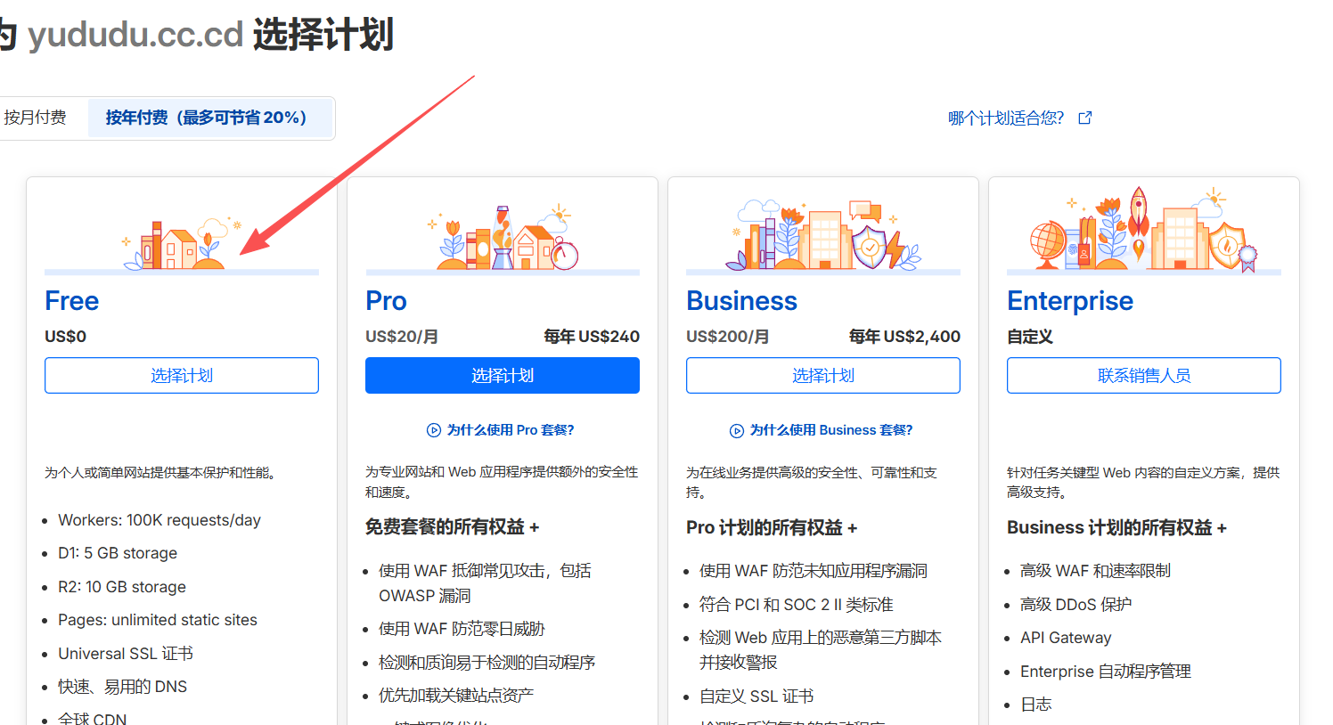Choose the Business plan with 选择计划

pyautogui.click(x=823, y=375)
